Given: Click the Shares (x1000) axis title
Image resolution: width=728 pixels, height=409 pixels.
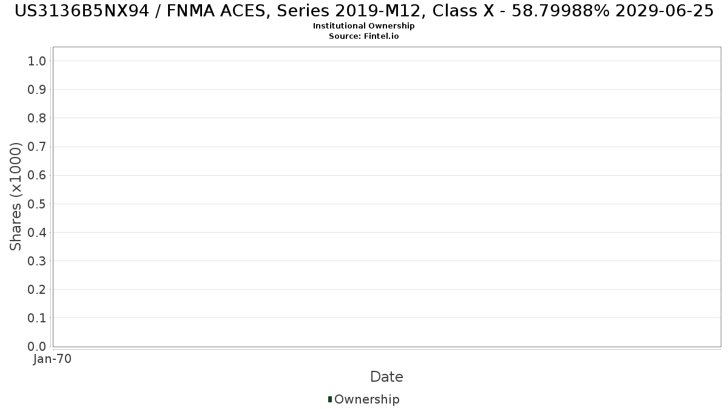Looking at the screenshot, I should click(x=16, y=196).
